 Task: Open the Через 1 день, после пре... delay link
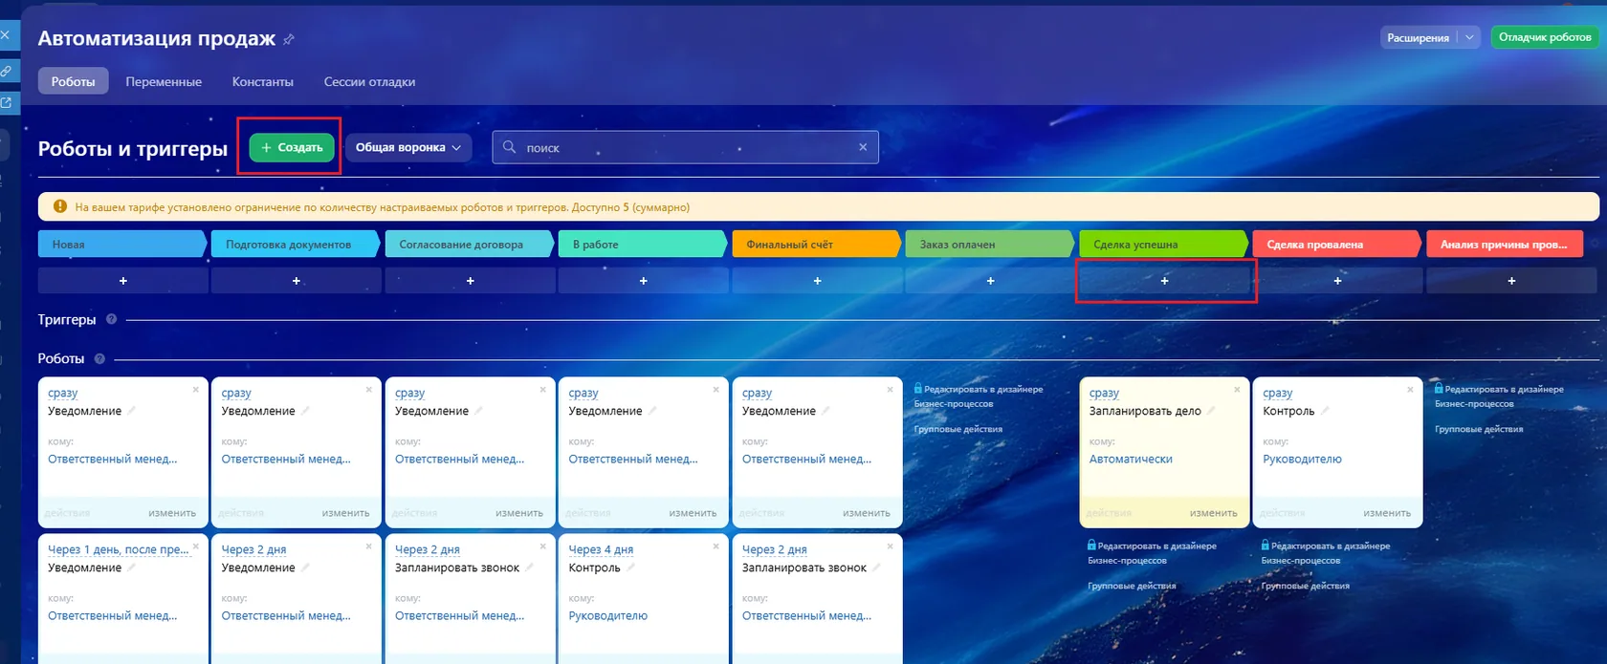click(119, 549)
